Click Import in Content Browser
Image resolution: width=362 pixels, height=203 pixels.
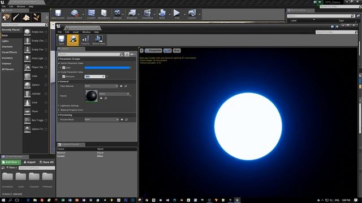point(29,162)
